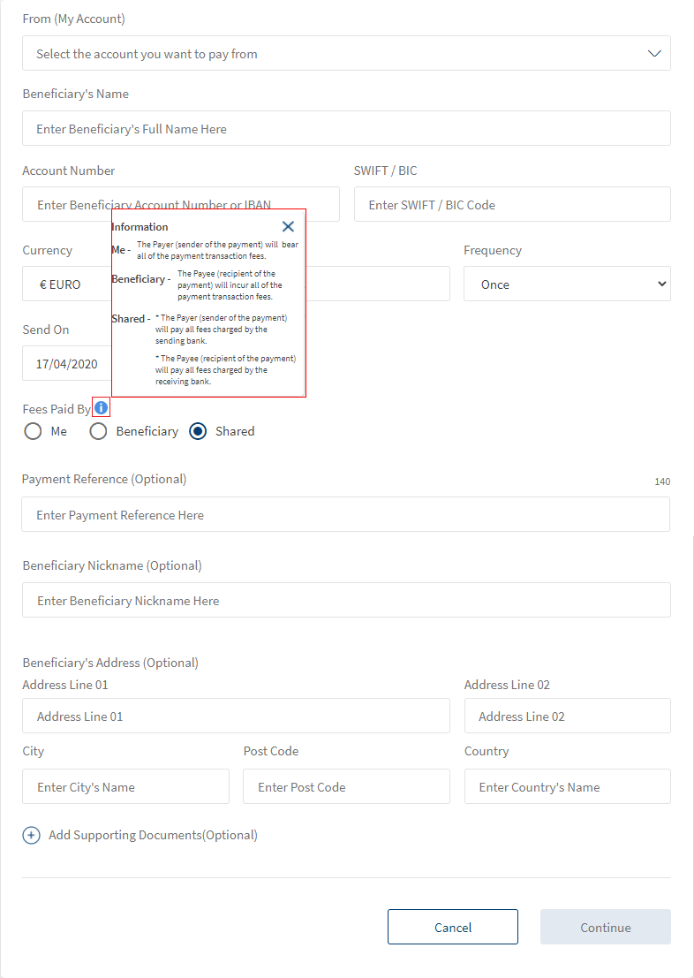Click the SWIFT / BIC code field
Image resolution: width=694 pixels, height=978 pixels.
512,205
